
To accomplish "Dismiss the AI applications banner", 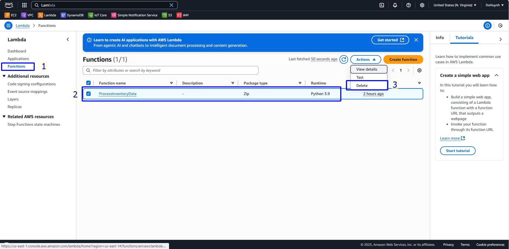I will (x=416, y=40).
